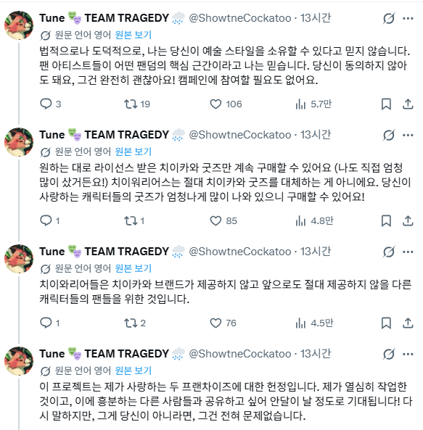Bookmark the first tweet about art style
423x430 pixels.
pyautogui.click(x=386, y=104)
